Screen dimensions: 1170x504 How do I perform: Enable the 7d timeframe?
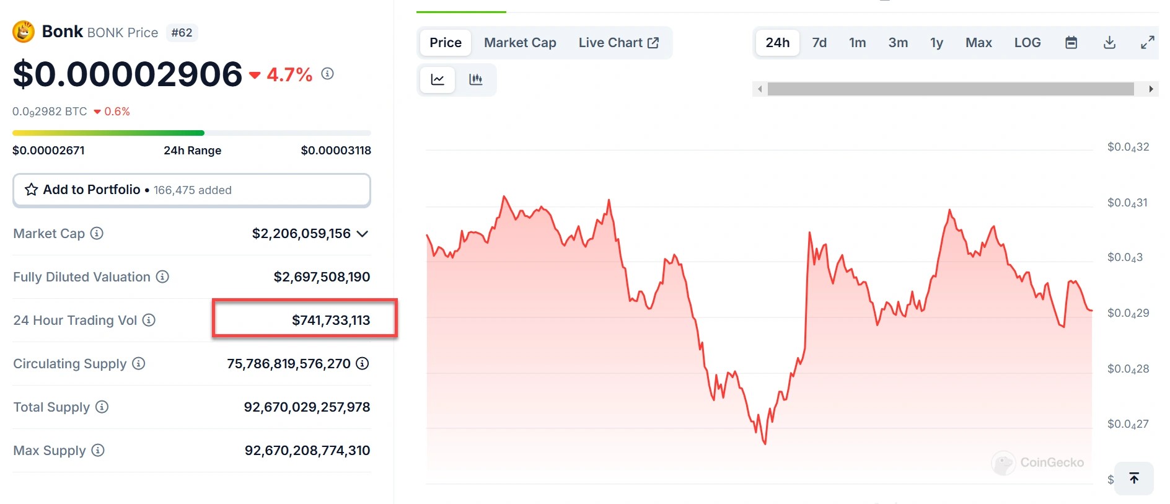tap(819, 42)
